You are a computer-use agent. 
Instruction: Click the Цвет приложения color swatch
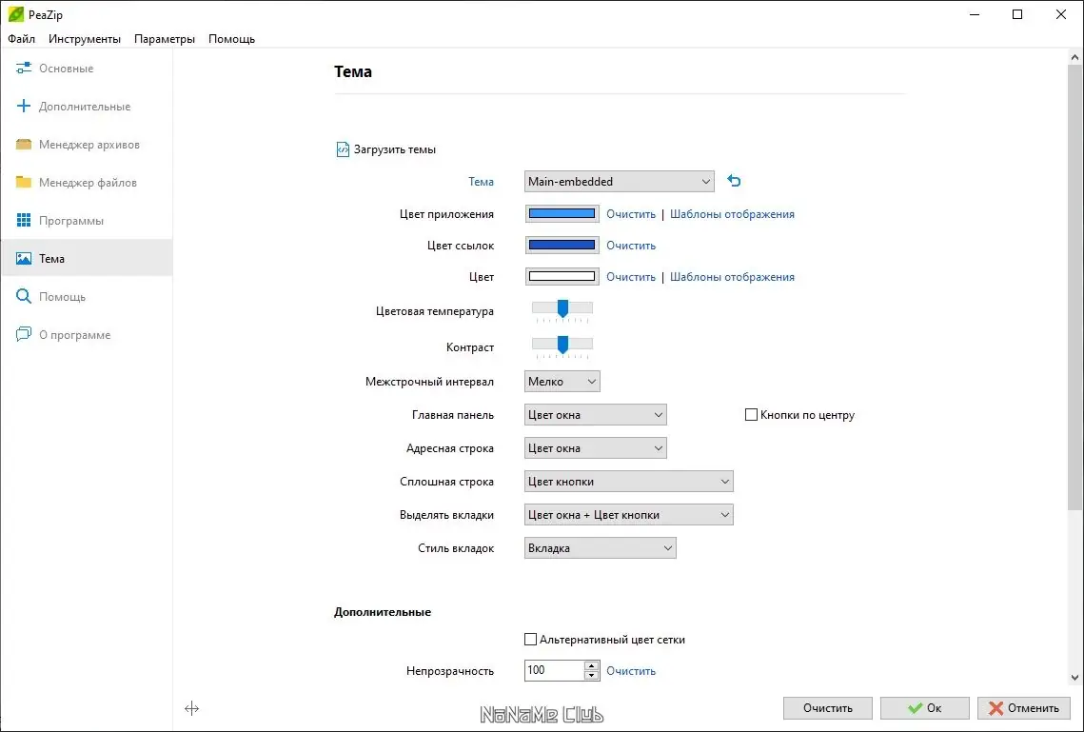pyautogui.click(x=562, y=214)
